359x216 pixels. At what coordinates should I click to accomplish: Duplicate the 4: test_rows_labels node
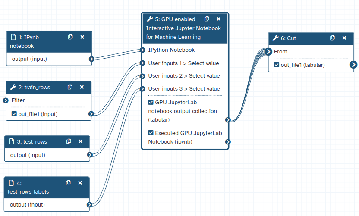[x=68, y=183]
